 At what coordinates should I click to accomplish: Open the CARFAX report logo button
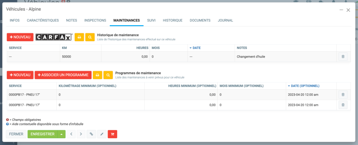point(54,37)
